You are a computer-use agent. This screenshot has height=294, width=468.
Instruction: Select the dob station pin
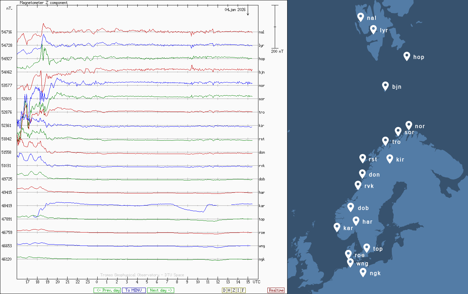click(x=351, y=207)
